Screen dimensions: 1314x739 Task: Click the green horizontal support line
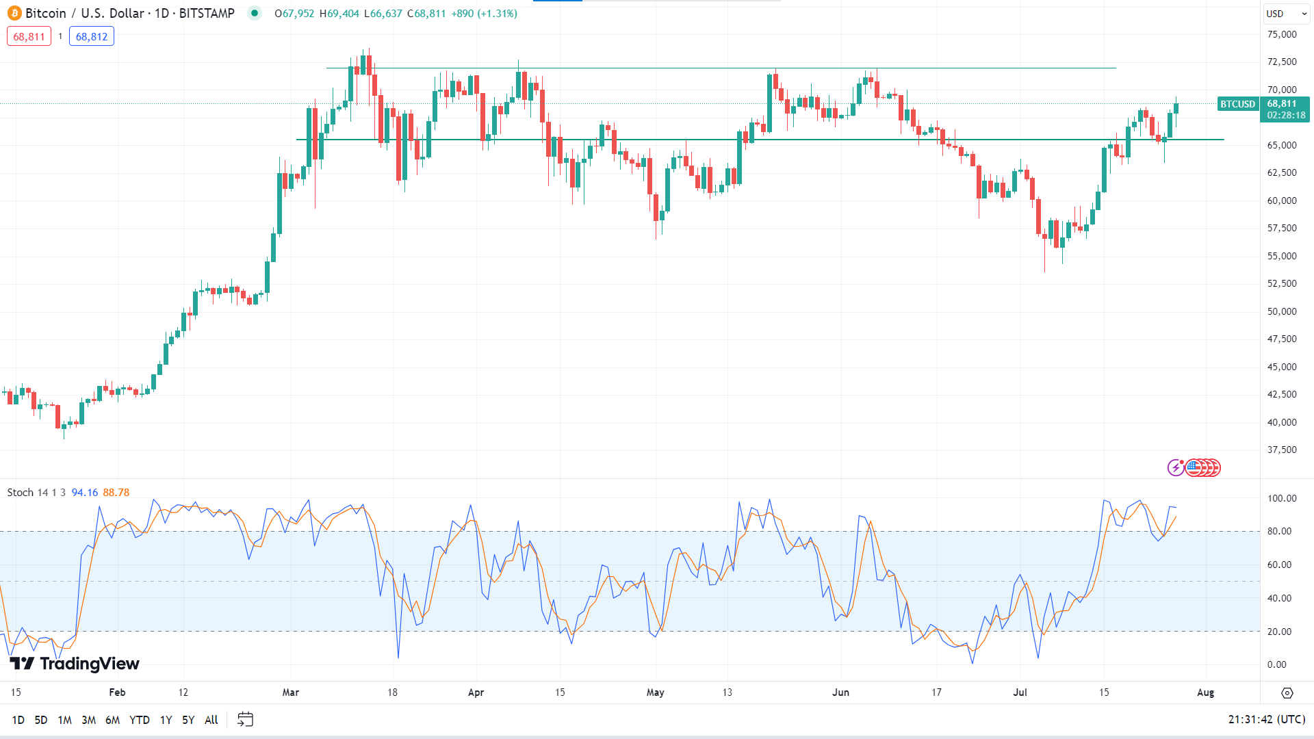[x=760, y=140]
